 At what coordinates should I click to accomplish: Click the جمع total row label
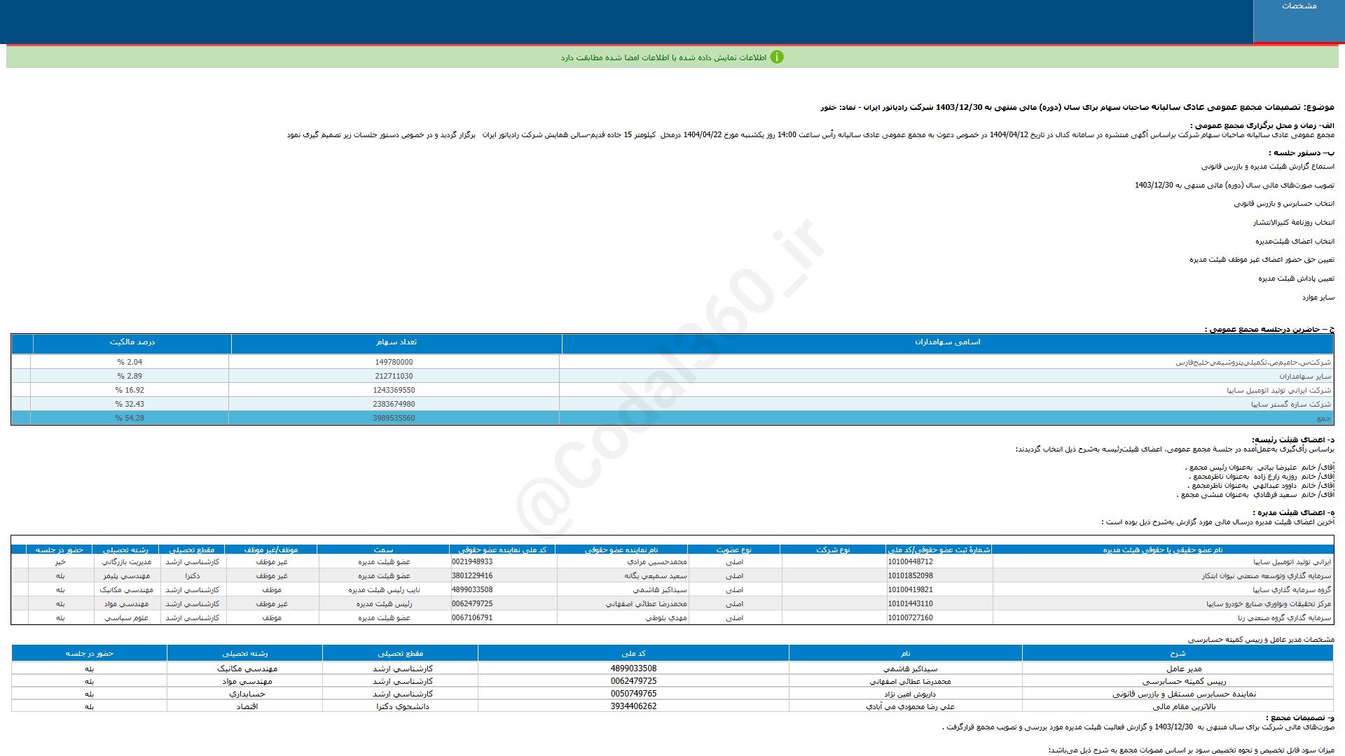pos(1324,419)
